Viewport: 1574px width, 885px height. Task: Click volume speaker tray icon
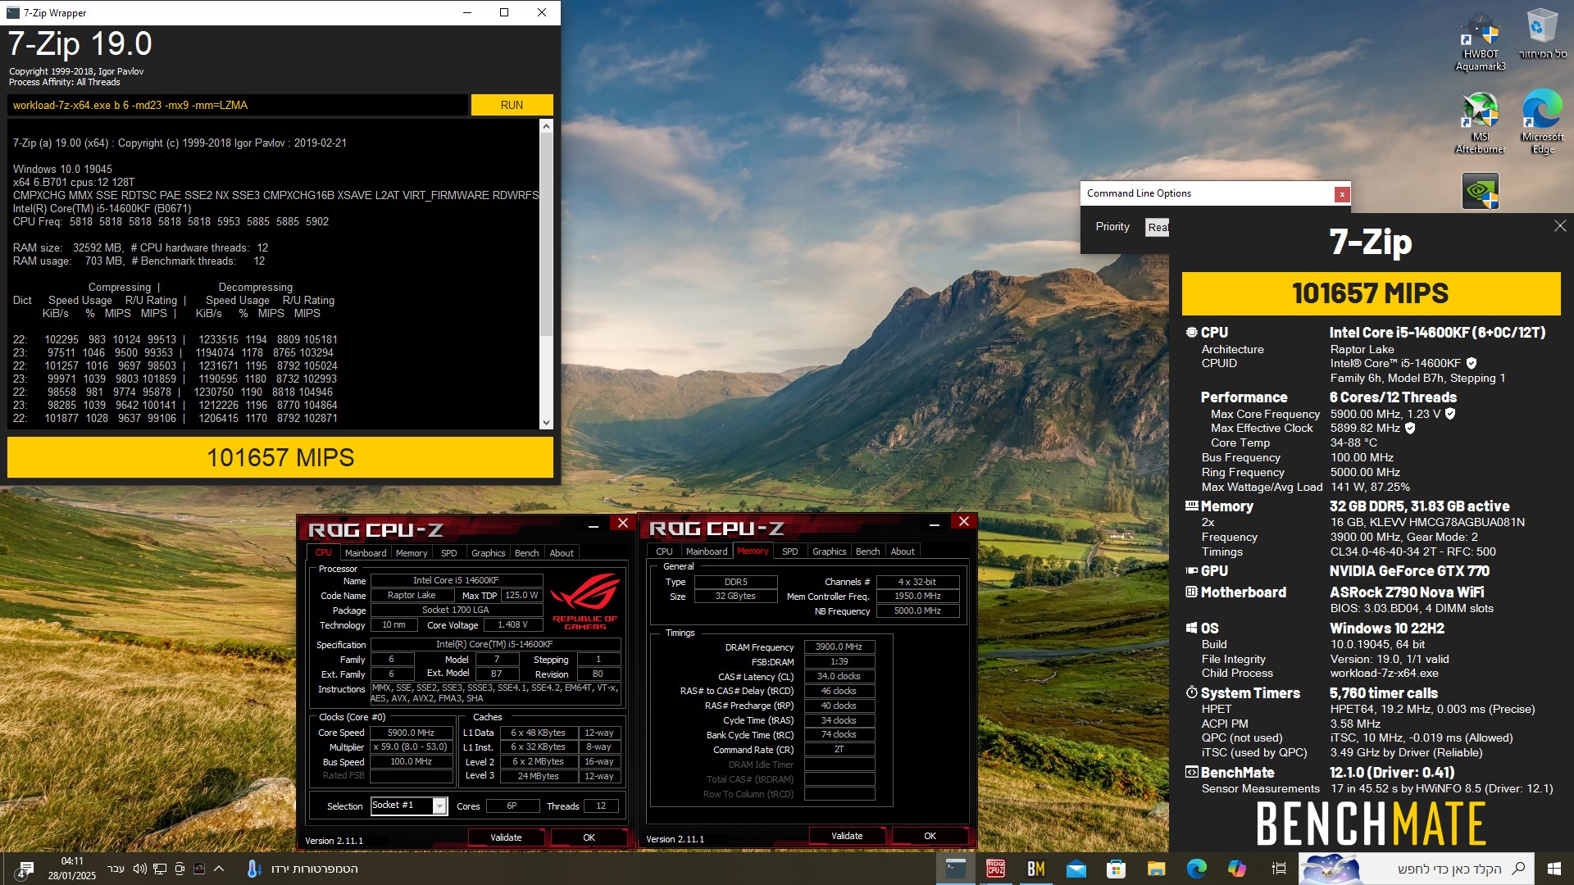139,869
